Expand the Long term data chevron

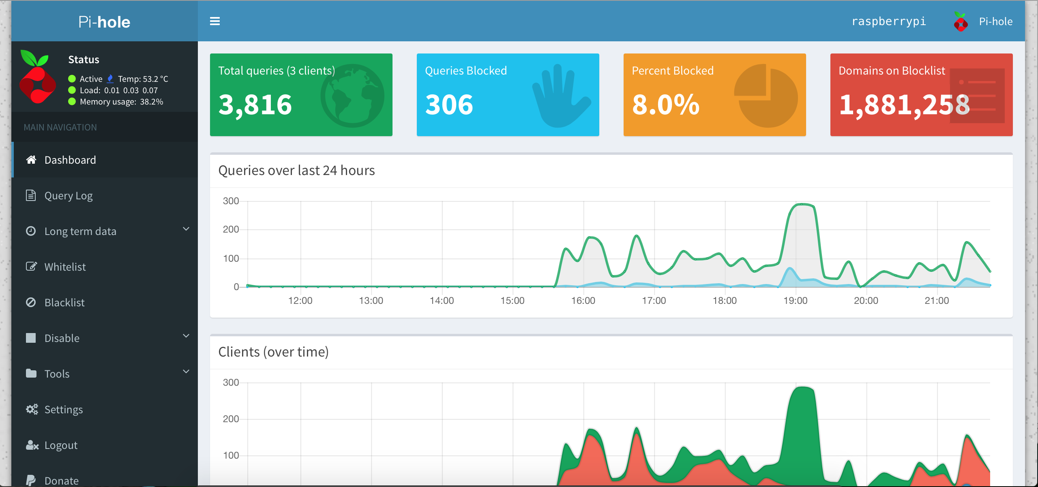[186, 229]
